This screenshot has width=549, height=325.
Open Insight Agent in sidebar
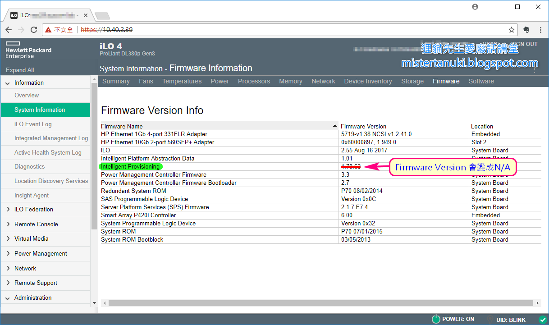pyautogui.click(x=45, y=196)
